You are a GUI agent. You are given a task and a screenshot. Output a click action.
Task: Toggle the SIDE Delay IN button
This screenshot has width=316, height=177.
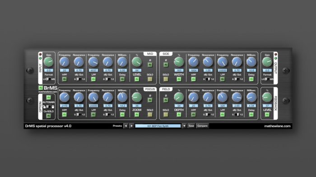(251, 79)
